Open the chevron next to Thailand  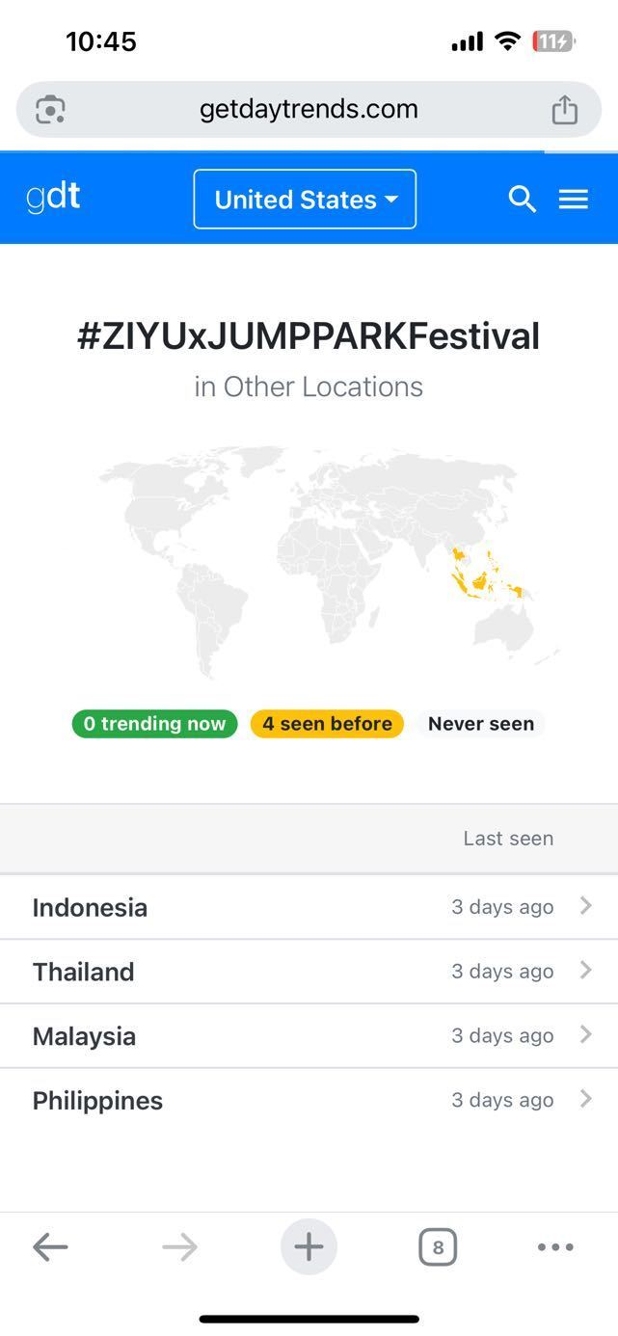(585, 971)
